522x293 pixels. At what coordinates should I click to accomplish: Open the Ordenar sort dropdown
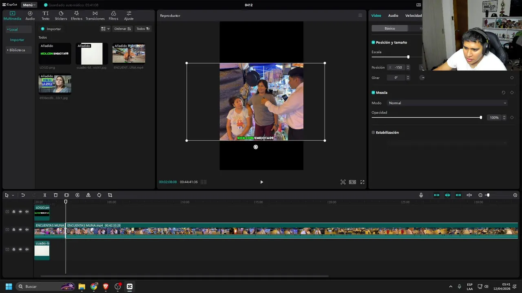point(122,29)
